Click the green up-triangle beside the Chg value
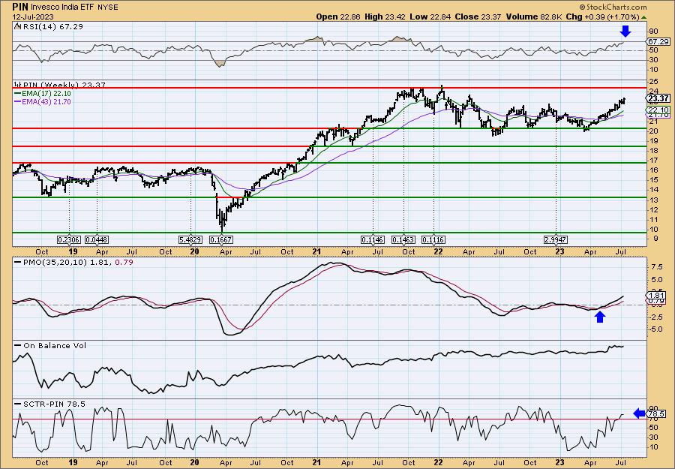Image resolution: width=675 pixels, height=469 pixels. click(x=643, y=17)
